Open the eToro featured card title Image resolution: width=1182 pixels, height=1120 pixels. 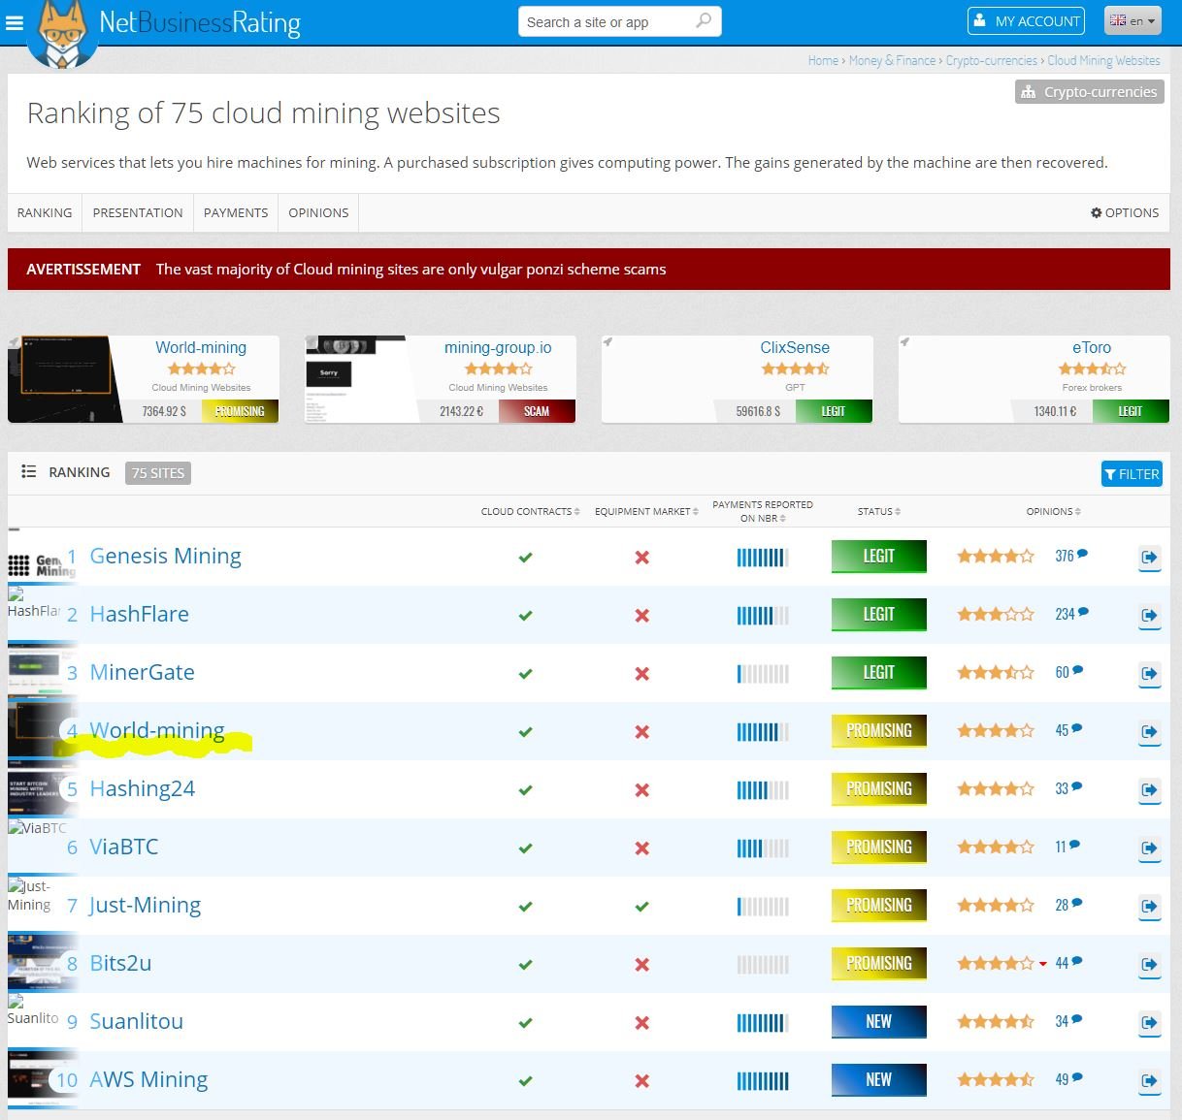click(1092, 347)
